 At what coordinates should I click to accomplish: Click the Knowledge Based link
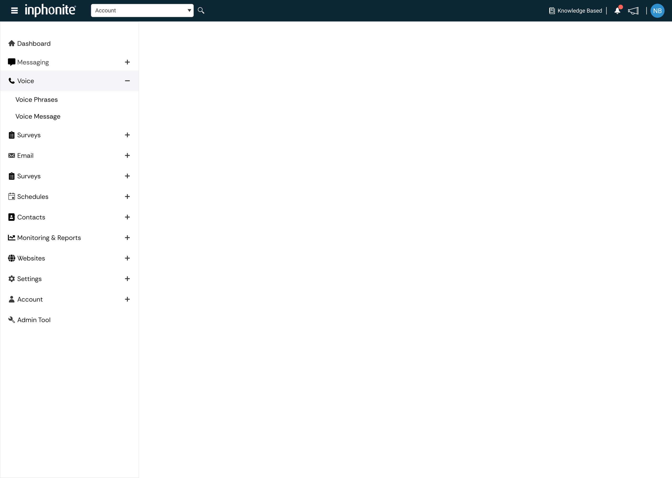pyautogui.click(x=579, y=11)
